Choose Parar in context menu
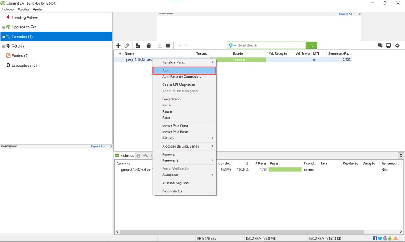405x242 pixels. click(x=184, y=118)
